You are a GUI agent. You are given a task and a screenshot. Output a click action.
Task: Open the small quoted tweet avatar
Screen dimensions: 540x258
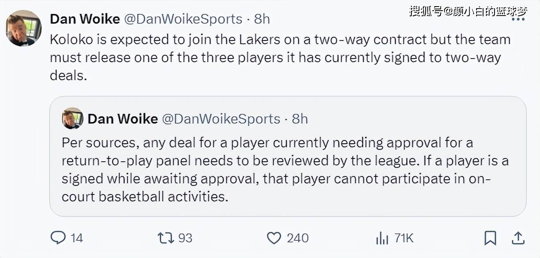[73, 118]
